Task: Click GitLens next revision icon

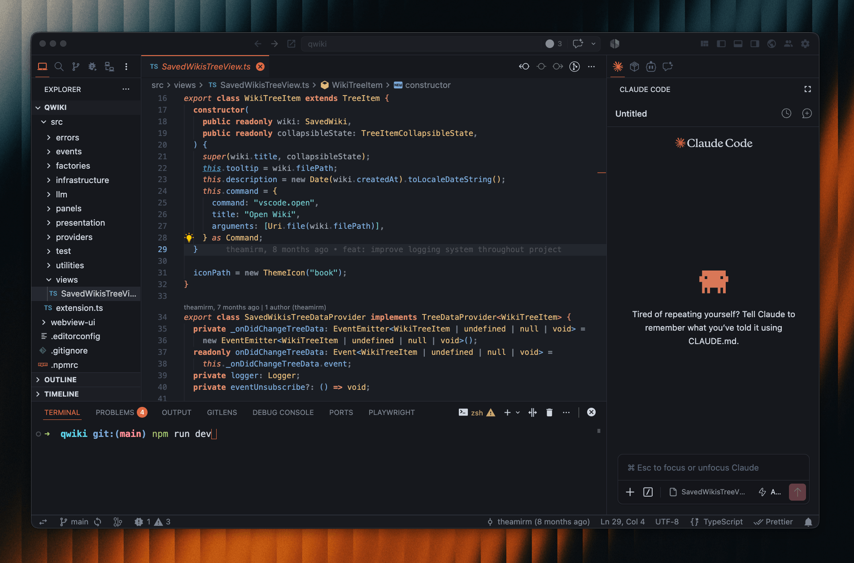Action: (558, 66)
